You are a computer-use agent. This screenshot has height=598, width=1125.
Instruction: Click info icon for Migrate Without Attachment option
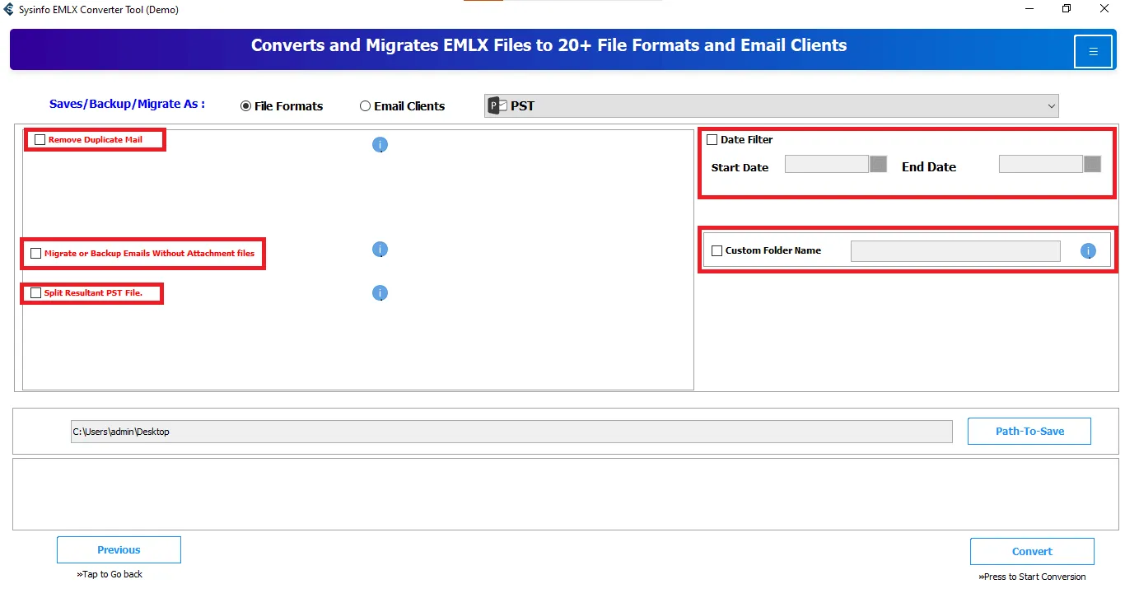380,250
